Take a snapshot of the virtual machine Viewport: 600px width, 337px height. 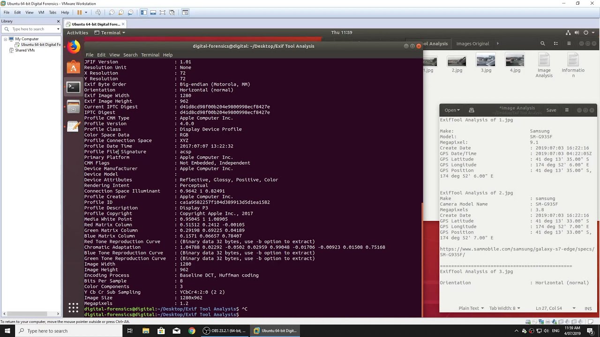pos(112,13)
